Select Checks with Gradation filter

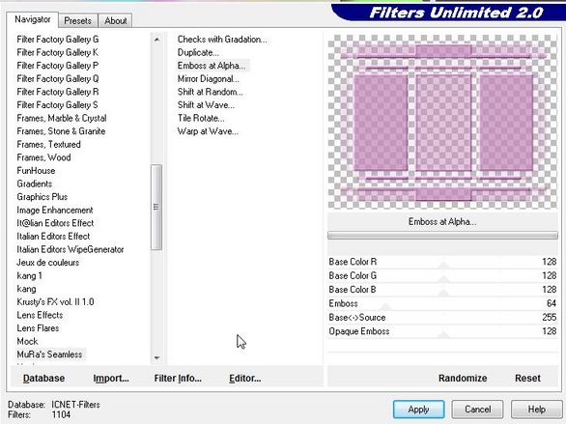point(222,40)
